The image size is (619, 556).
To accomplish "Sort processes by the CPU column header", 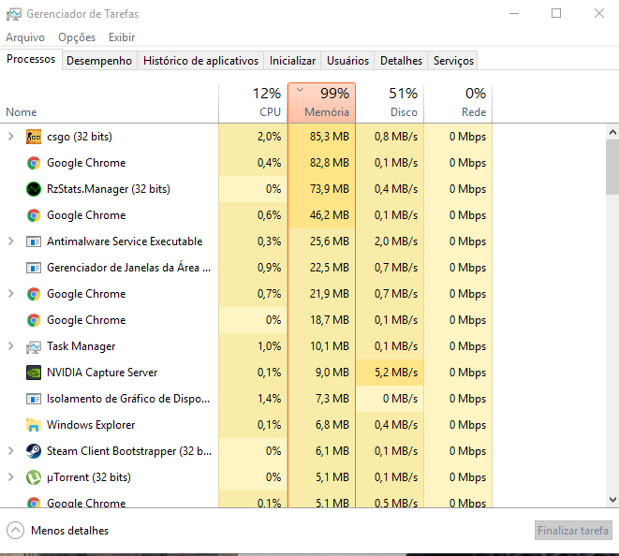I will tap(253, 103).
